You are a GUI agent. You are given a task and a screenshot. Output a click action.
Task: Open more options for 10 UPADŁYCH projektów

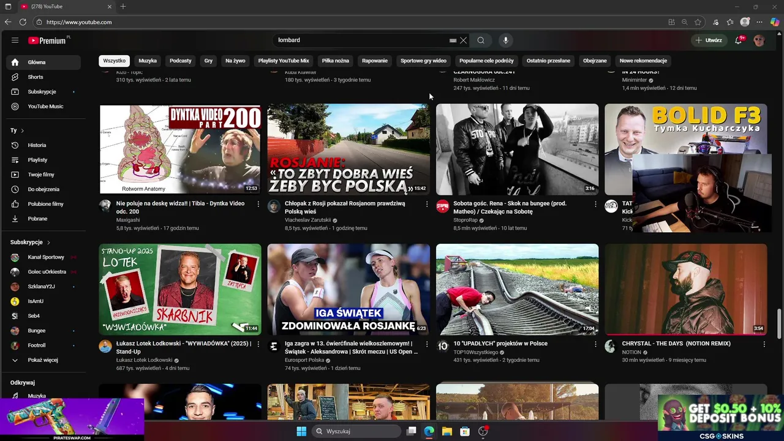[595, 344]
